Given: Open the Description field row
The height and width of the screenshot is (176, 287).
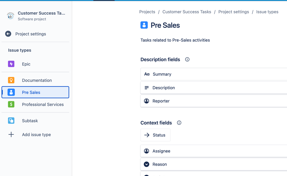Looking at the screenshot, I should (214, 88).
